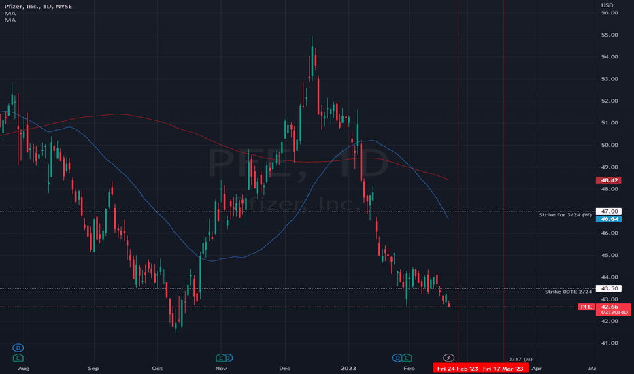Click the Dec label on time axis
Image resolution: width=634 pixels, height=374 pixels.
pos(284,369)
